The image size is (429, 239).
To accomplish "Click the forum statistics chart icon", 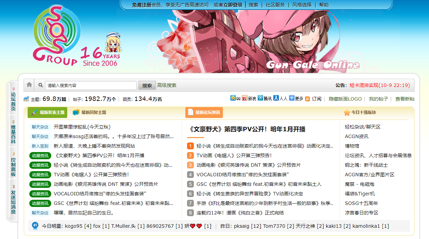I will coord(26,99).
